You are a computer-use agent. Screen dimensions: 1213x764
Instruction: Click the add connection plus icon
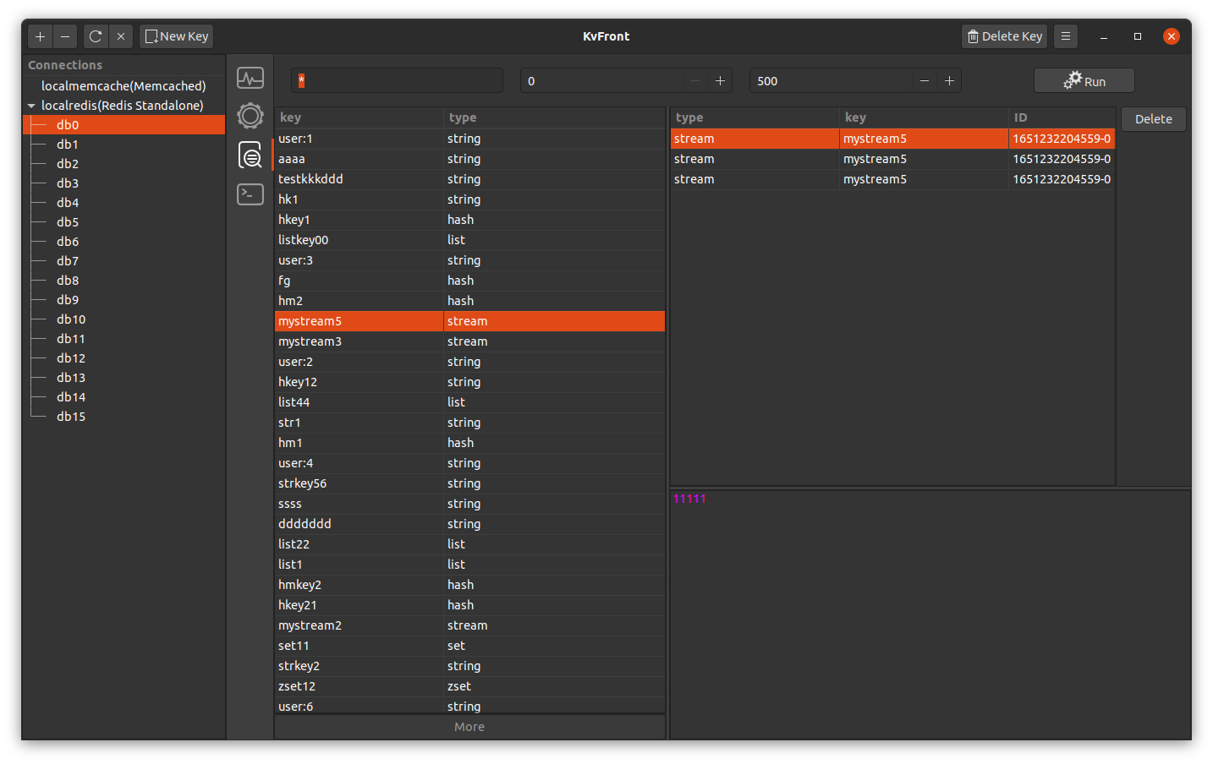40,36
